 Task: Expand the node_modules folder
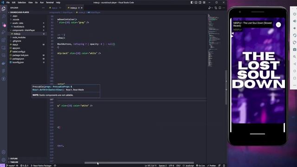[x=19, y=38]
